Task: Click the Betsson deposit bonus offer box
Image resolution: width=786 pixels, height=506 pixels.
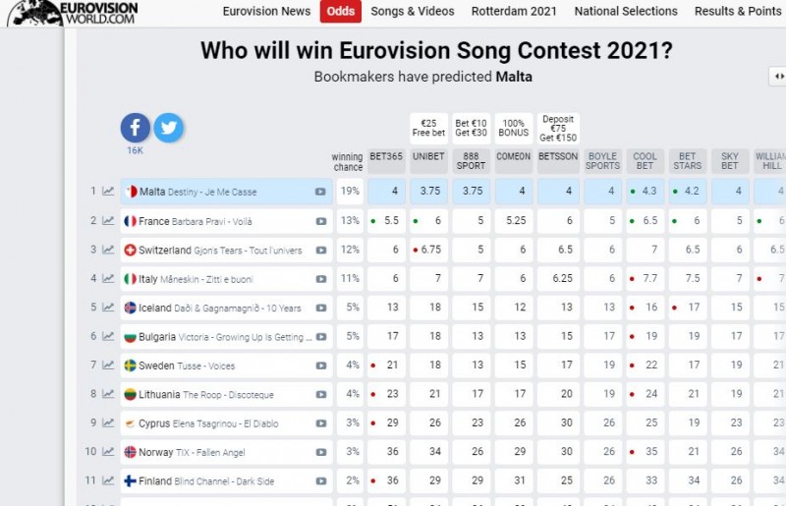Action: [x=558, y=128]
